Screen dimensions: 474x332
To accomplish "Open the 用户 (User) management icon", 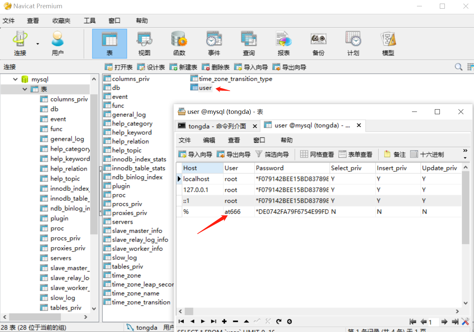I will point(57,43).
